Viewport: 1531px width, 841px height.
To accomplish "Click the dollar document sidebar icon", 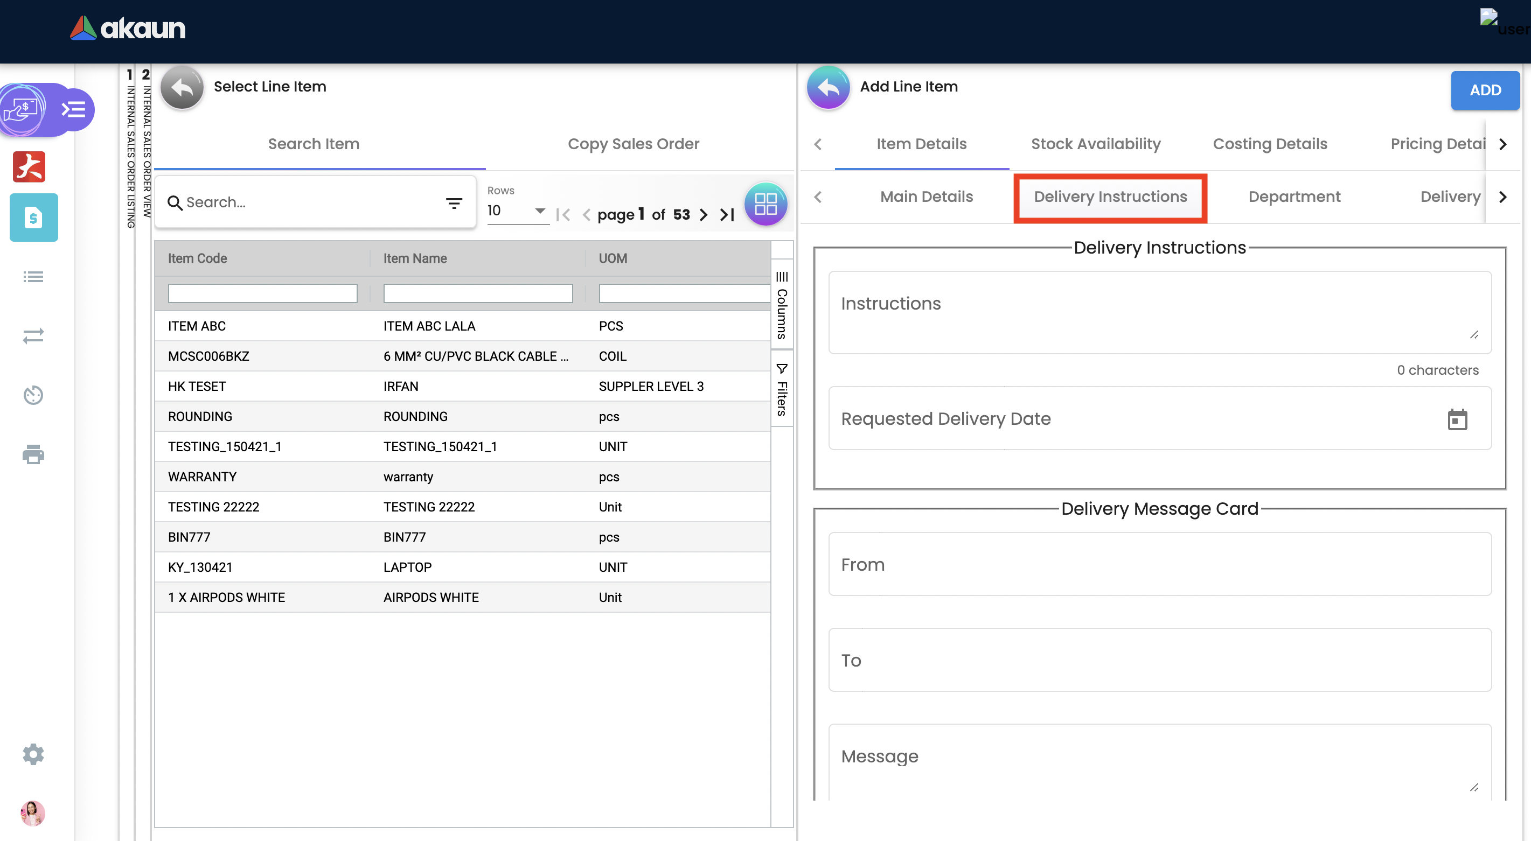I will pyautogui.click(x=33, y=218).
